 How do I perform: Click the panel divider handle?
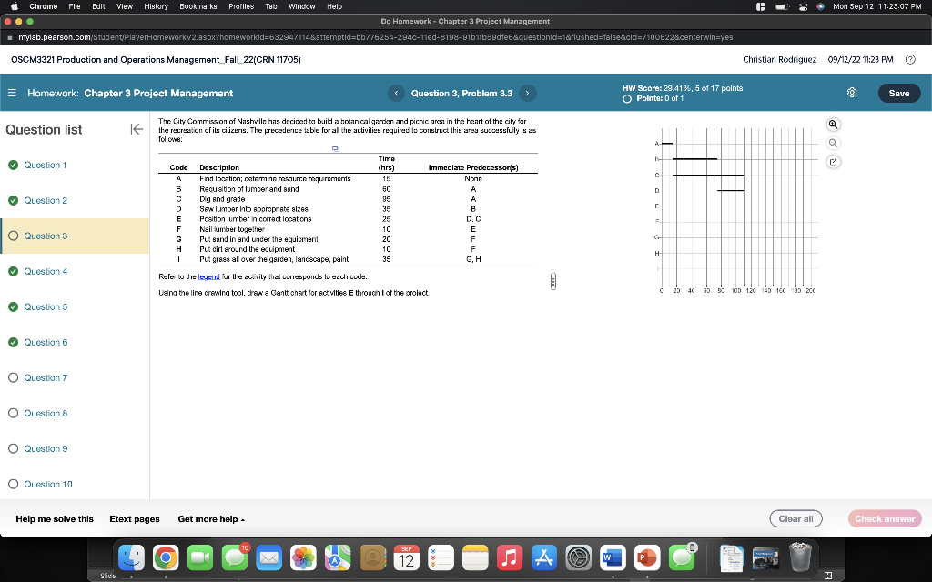[553, 281]
